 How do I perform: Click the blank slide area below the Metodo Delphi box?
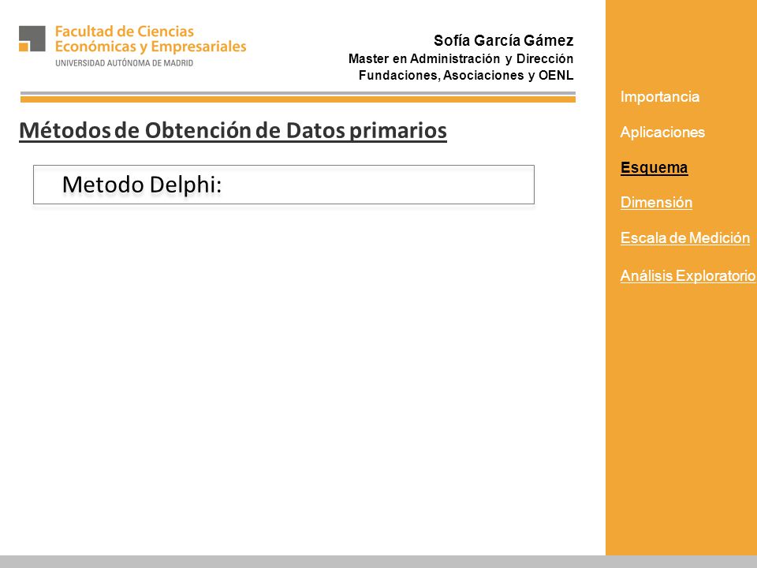(x=300, y=377)
